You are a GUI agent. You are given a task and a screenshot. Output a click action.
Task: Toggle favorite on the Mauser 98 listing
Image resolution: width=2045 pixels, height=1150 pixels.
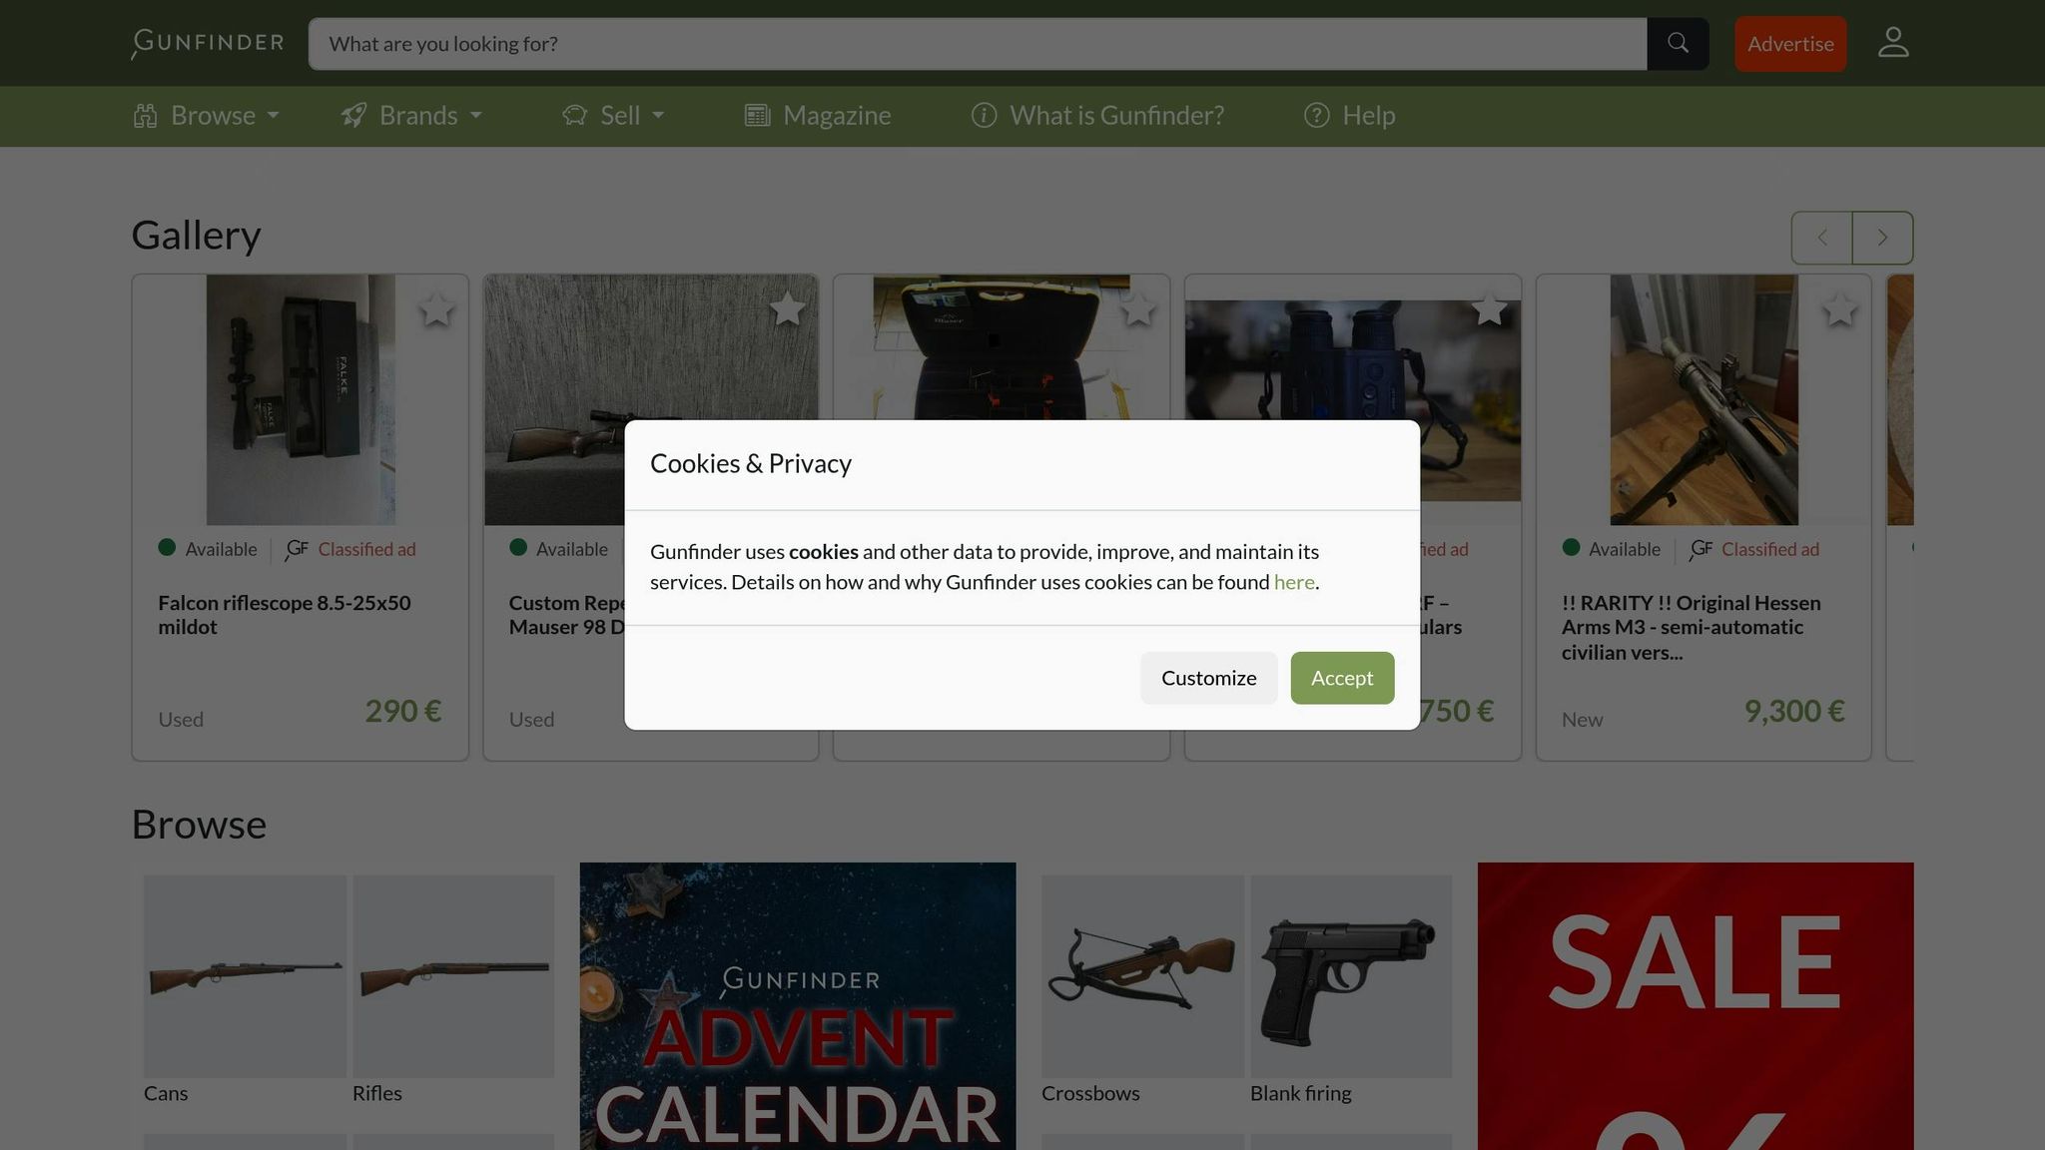tap(788, 310)
